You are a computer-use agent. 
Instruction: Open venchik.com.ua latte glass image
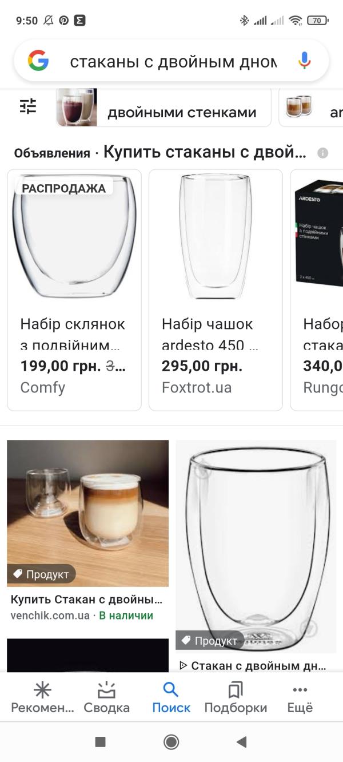coord(88,513)
